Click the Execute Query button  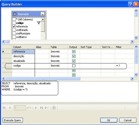click(x=13, y=120)
